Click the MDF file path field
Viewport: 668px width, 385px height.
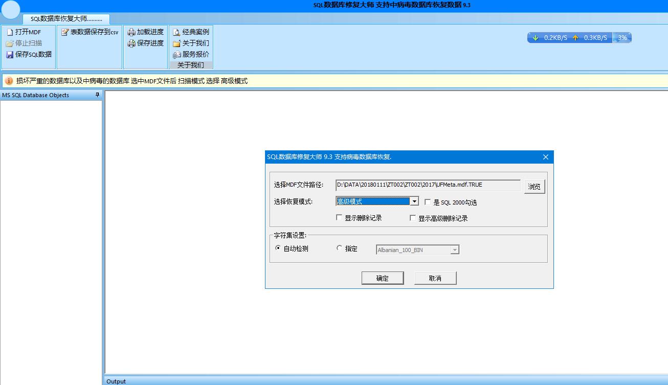pyautogui.click(x=428, y=185)
